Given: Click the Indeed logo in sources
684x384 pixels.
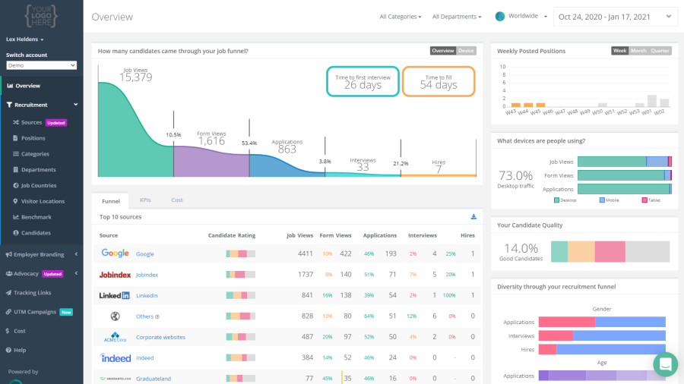Looking at the screenshot, I should tap(116, 358).
